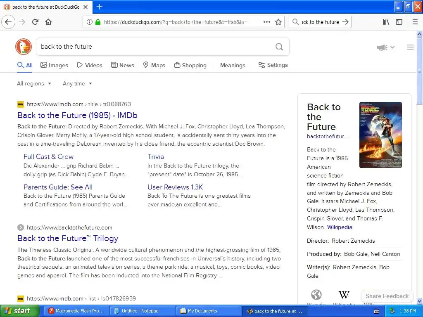Switch to My Documents taskbar item
The width and height of the screenshot is (423, 317).
click(x=209, y=311)
